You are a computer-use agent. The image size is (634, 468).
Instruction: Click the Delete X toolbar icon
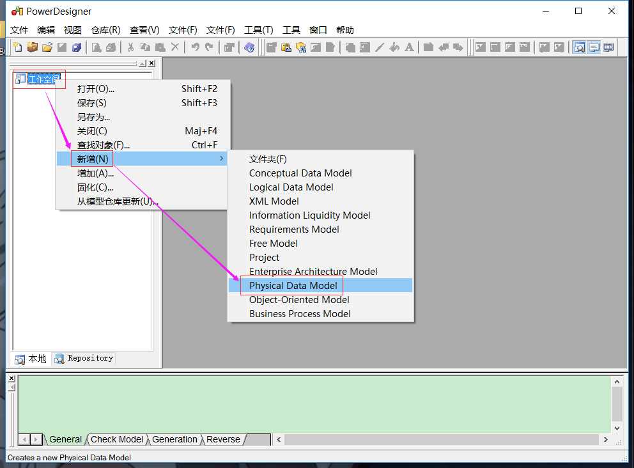[x=174, y=47]
